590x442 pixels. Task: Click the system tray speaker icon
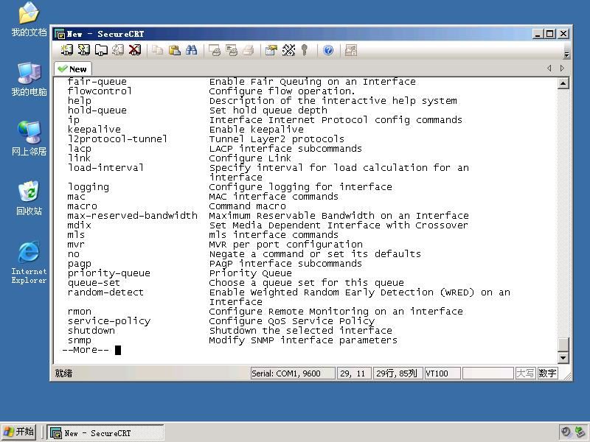(x=566, y=432)
